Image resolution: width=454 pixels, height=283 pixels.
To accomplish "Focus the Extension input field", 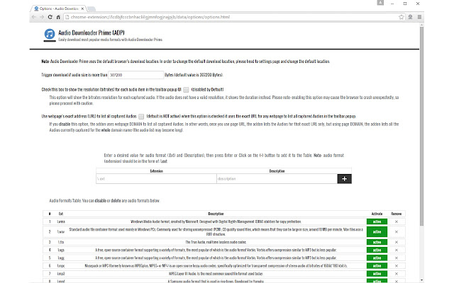I will click(156, 179).
